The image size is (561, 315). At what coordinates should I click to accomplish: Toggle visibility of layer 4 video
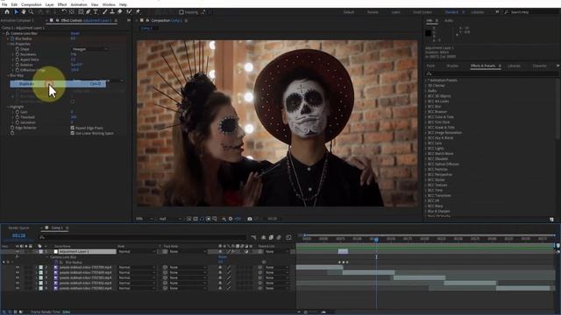click(18, 277)
